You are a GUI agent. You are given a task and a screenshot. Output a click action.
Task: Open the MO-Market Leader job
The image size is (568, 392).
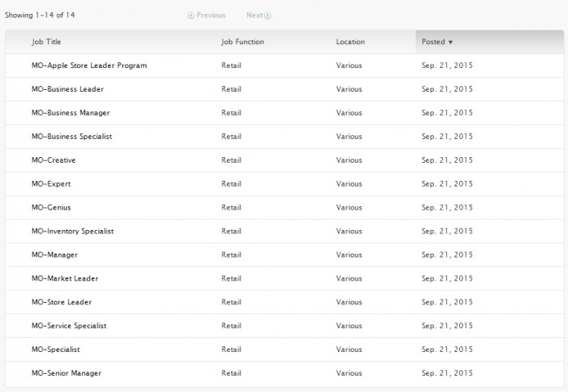[64, 279]
